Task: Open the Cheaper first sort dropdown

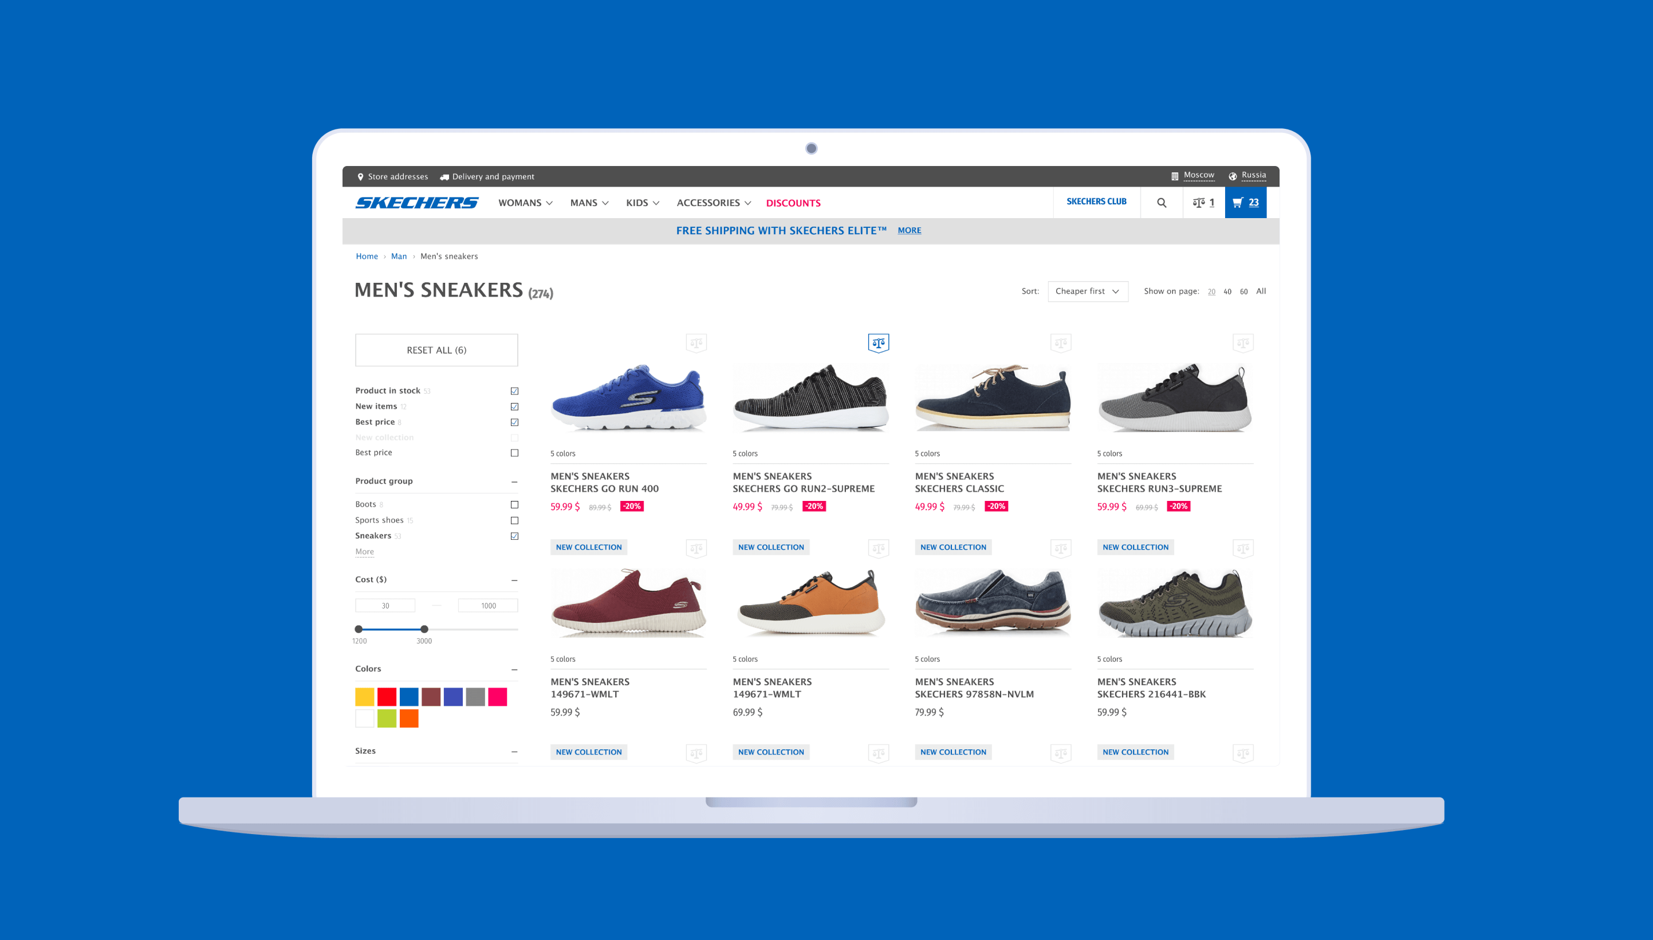Action: point(1087,291)
